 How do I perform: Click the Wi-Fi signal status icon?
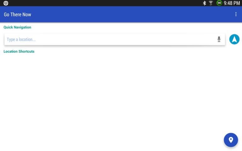click(x=211, y=3)
